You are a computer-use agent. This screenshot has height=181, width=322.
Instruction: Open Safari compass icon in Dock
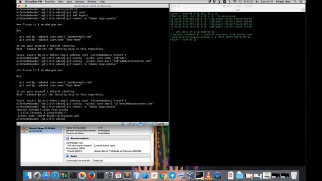tap(55, 175)
